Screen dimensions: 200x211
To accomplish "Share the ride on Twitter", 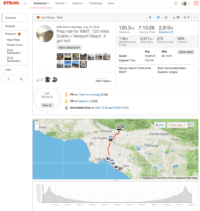I will pos(158,18).
